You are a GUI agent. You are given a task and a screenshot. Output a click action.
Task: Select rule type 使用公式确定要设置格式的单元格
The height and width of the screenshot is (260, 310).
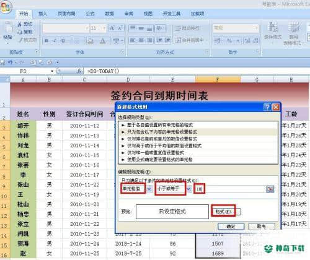point(160,160)
